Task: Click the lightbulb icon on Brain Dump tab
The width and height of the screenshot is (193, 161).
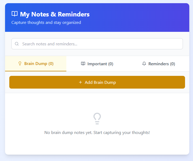Action: [x=20, y=64]
